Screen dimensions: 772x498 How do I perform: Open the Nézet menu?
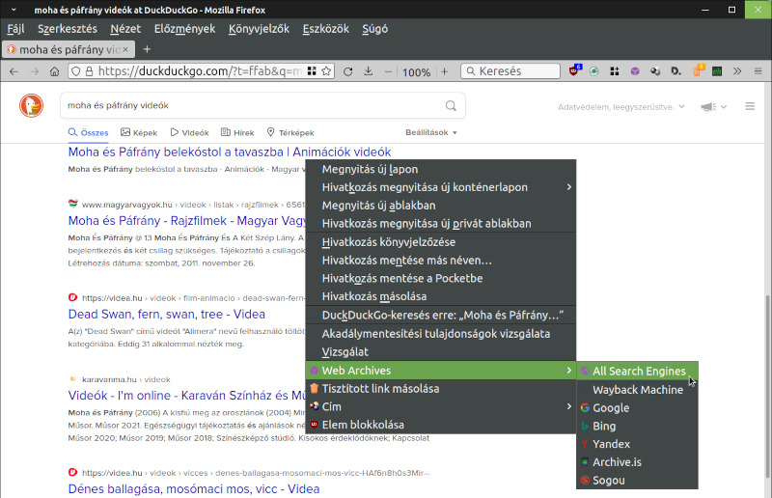pos(125,29)
